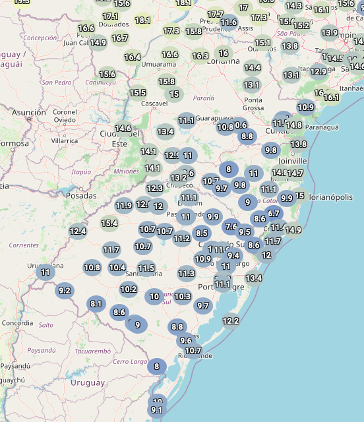Select the 7.6 temperature marker
The height and width of the screenshot is (422, 364).
point(231,226)
